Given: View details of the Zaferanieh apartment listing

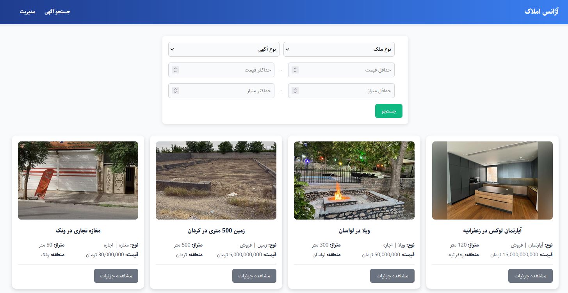Looking at the screenshot, I should point(530,276).
